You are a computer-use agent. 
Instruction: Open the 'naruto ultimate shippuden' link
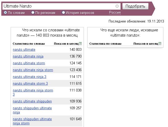(x=32, y=101)
